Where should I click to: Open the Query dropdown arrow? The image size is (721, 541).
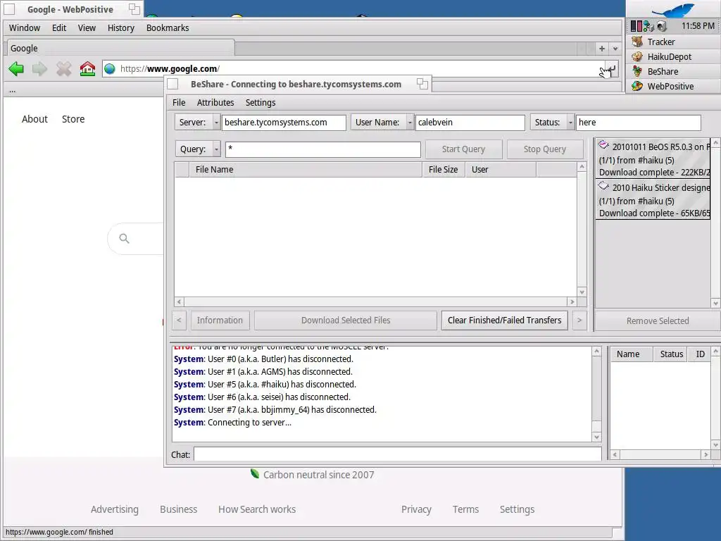point(216,149)
